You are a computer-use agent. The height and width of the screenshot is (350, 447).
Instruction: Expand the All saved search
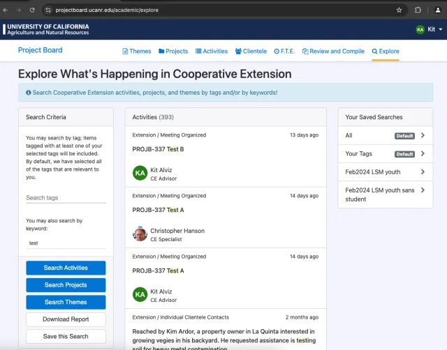pos(386,135)
